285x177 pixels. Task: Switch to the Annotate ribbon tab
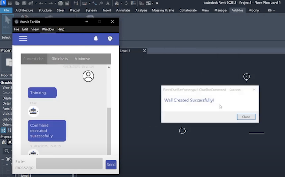click(x=123, y=10)
